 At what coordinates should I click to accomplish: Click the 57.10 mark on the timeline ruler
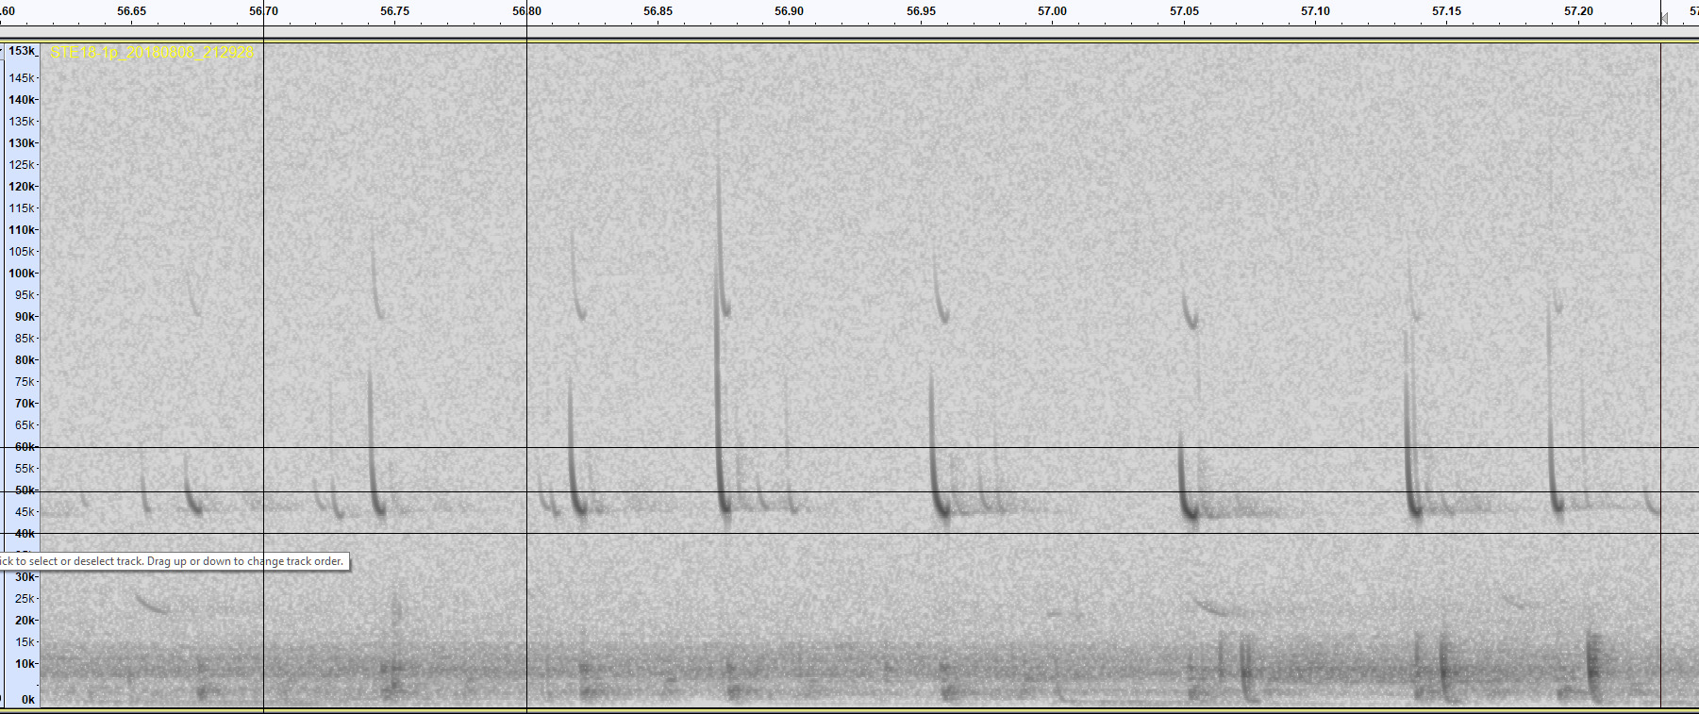point(1315,11)
